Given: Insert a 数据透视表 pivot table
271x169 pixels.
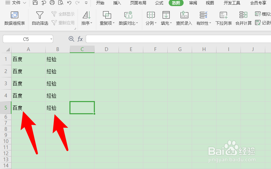Looking at the screenshot, I should (15, 18).
